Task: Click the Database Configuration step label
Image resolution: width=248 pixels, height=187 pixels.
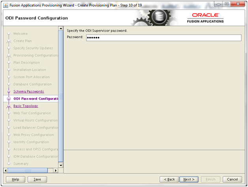Action: [33, 84]
